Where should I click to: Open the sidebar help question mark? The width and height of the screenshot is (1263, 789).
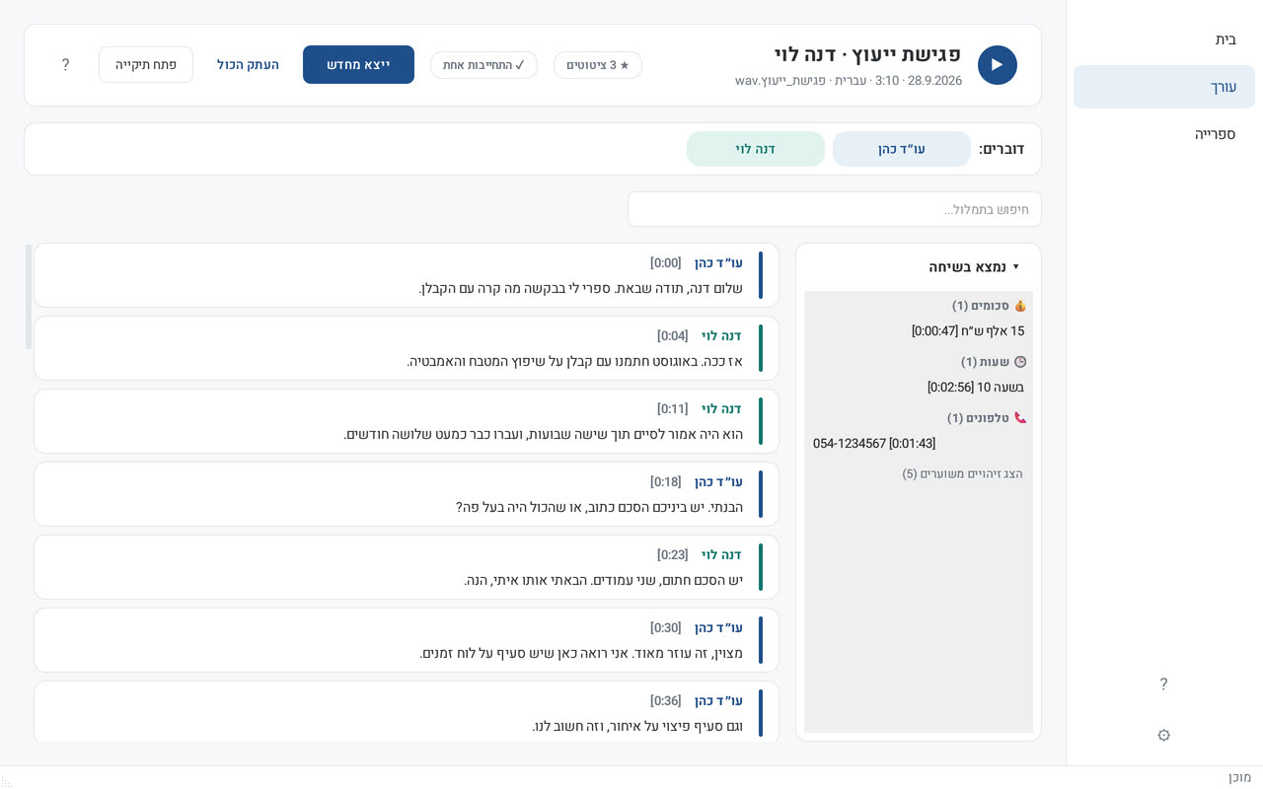tap(1163, 684)
